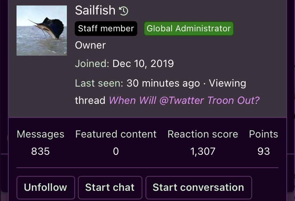Viewport: 295px width, 201px height.
Task: Open Sailfish's avatar image
Action: point(42,30)
